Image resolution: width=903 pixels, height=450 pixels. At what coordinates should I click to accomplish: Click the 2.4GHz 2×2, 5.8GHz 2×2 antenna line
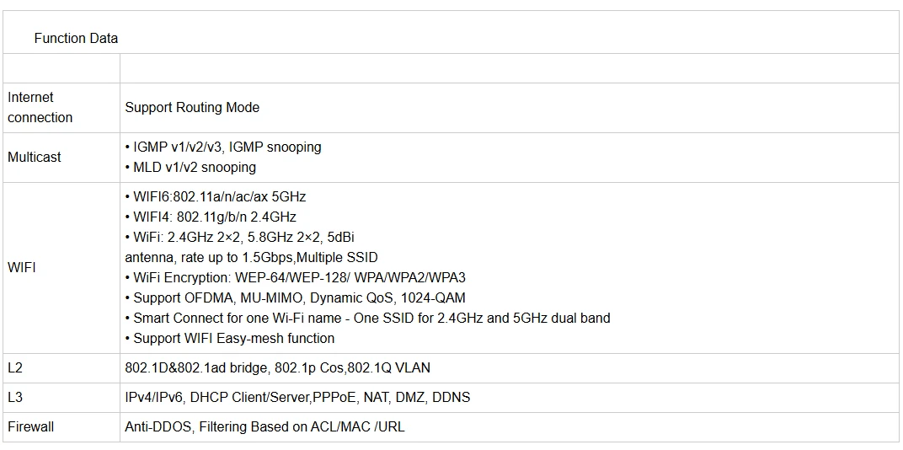tap(239, 238)
